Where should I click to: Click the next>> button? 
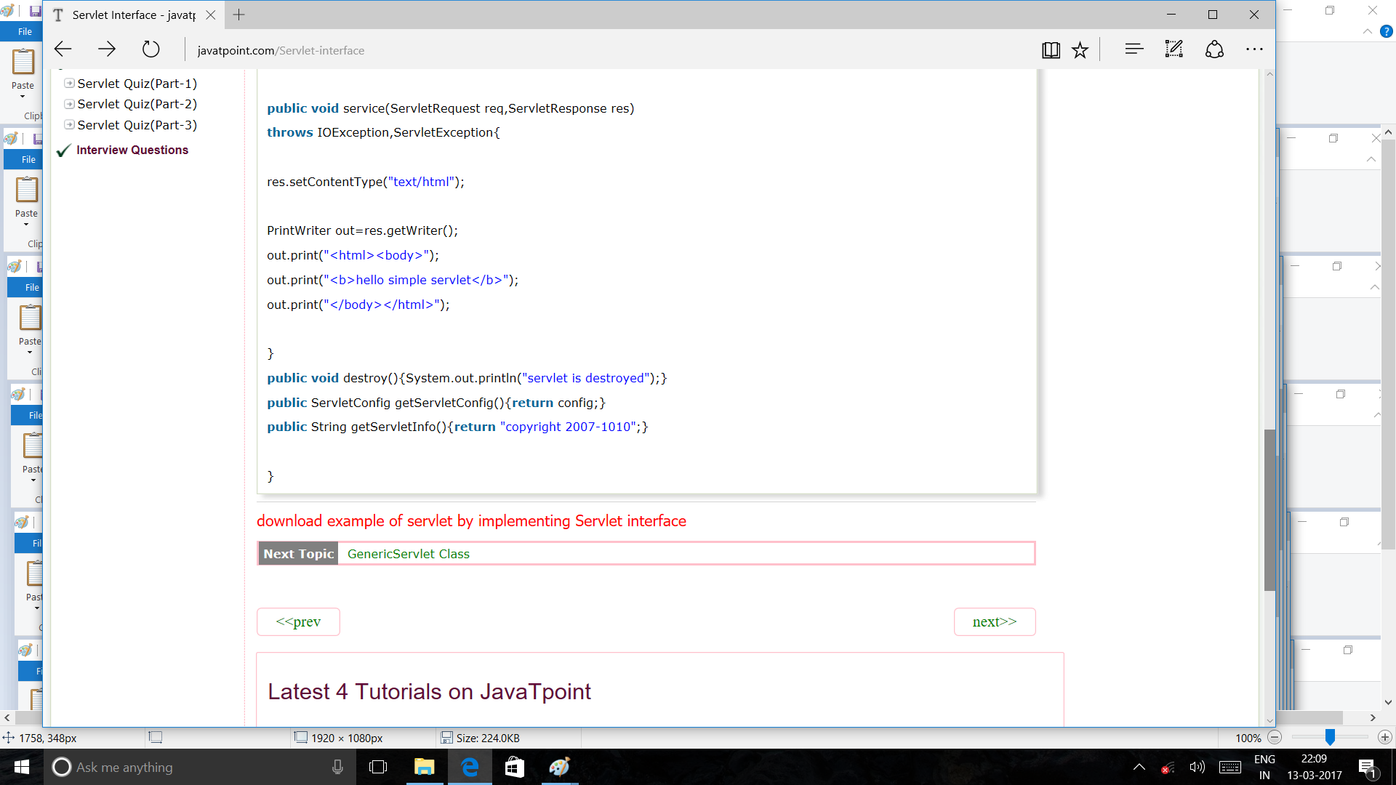tap(995, 622)
